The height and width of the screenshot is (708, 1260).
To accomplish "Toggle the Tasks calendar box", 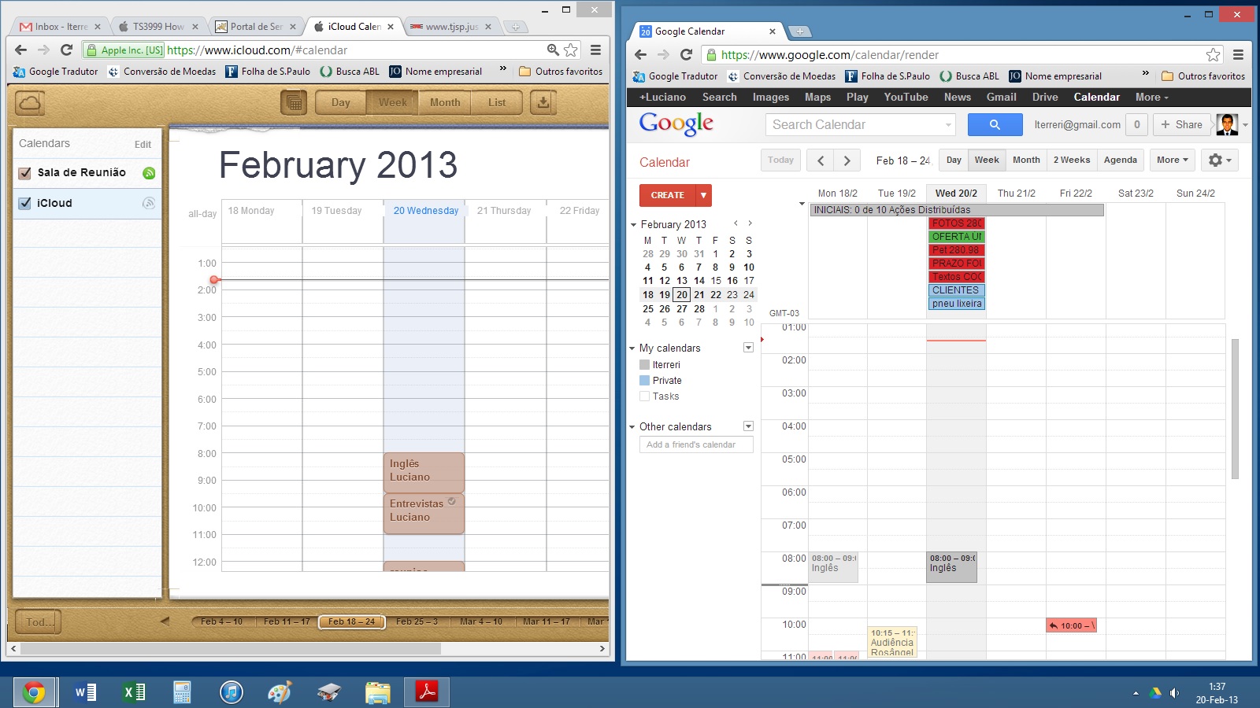I will pyautogui.click(x=645, y=396).
